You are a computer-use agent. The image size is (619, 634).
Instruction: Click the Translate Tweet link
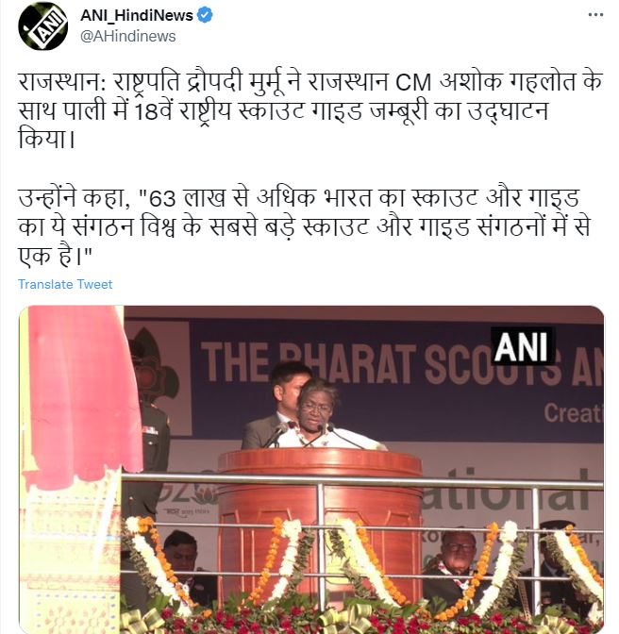pos(65,284)
